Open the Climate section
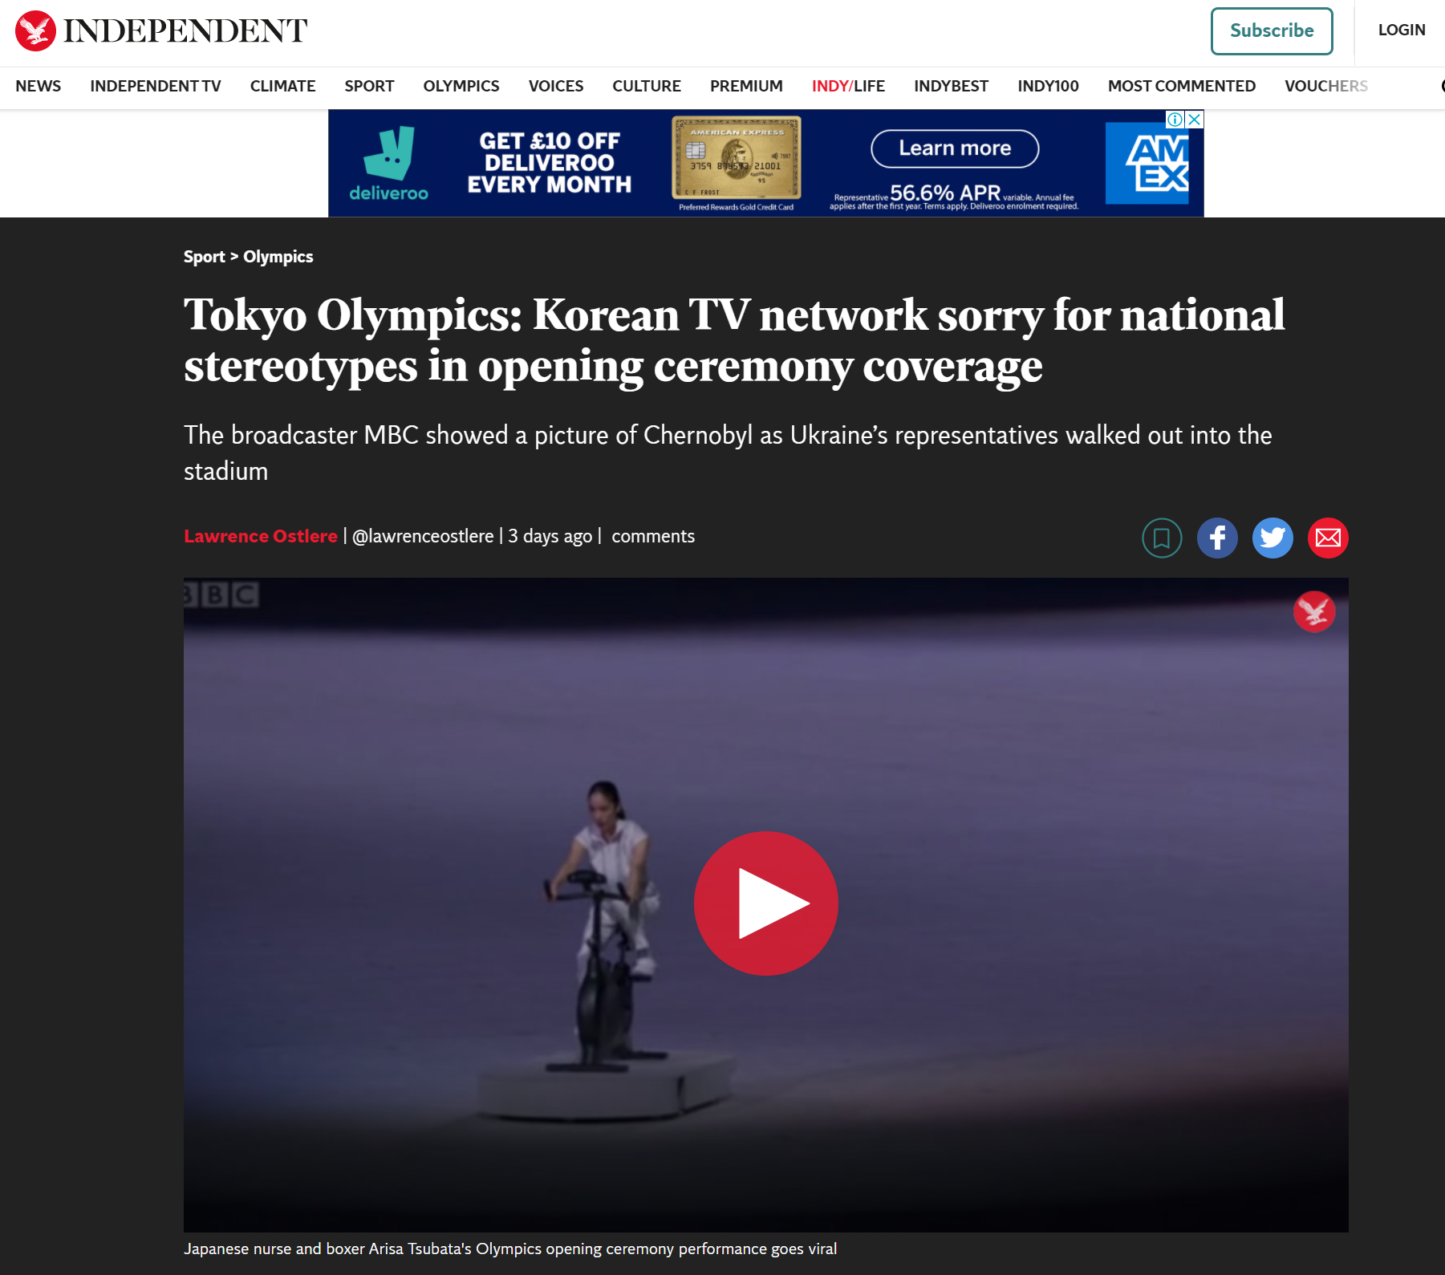Screen dimensions: 1445x1275 282,86
